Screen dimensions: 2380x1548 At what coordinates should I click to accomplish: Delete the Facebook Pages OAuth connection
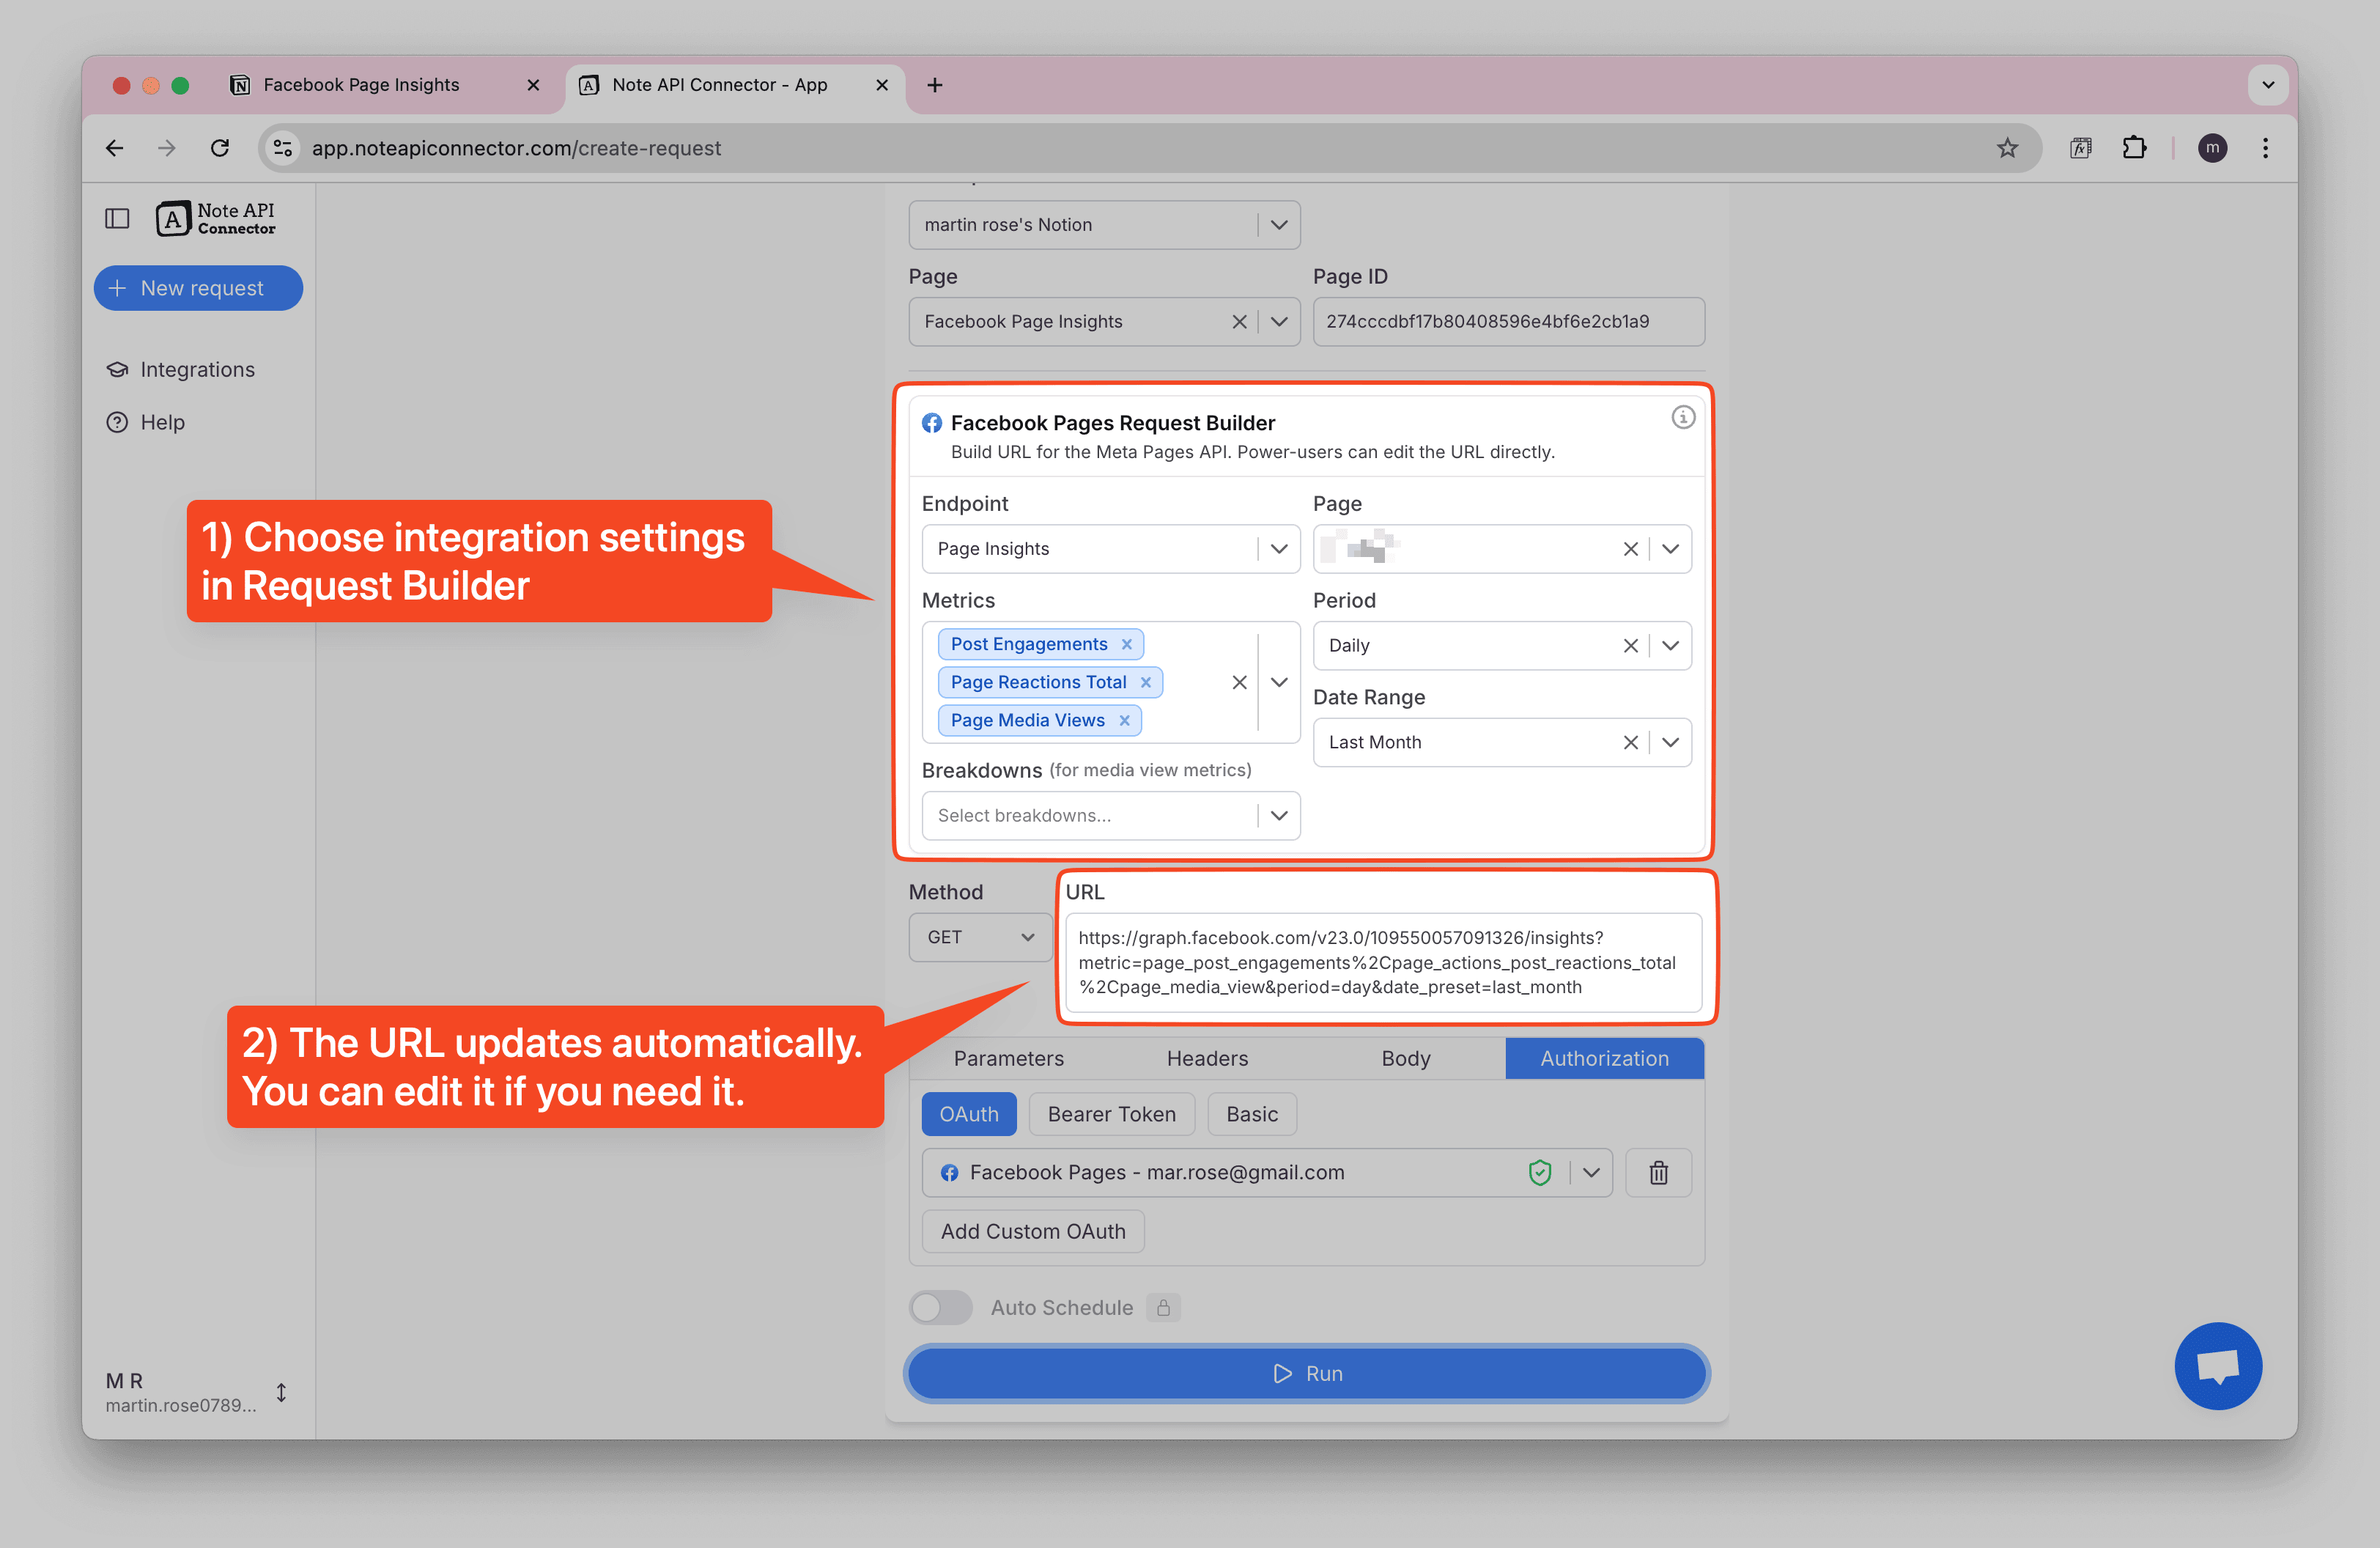click(x=1658, y=1172)
